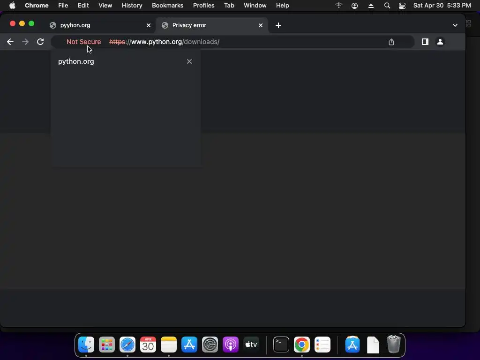480x360 pixels.
Task: Switch to the pyyhon.org tab
Action: (99, 25)
